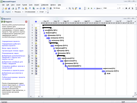Go back in the Задачи side pane

click(x=2, y=22)
